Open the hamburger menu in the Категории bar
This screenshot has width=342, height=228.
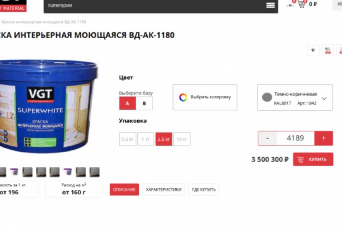click(270, 5)
